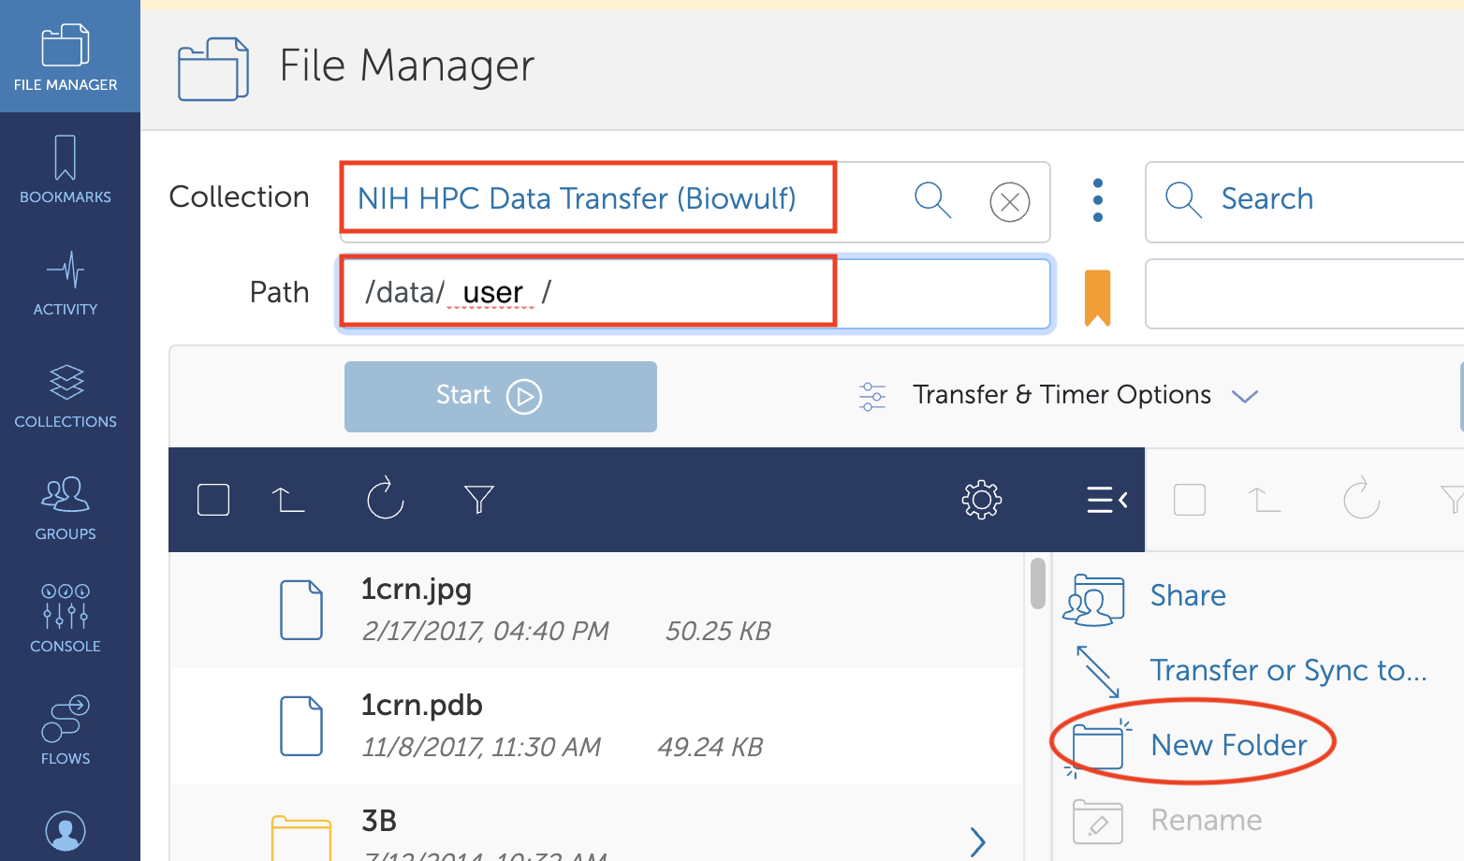Go up one folder in left pane
Screen dimensions: 1464x861
[288, 500]
